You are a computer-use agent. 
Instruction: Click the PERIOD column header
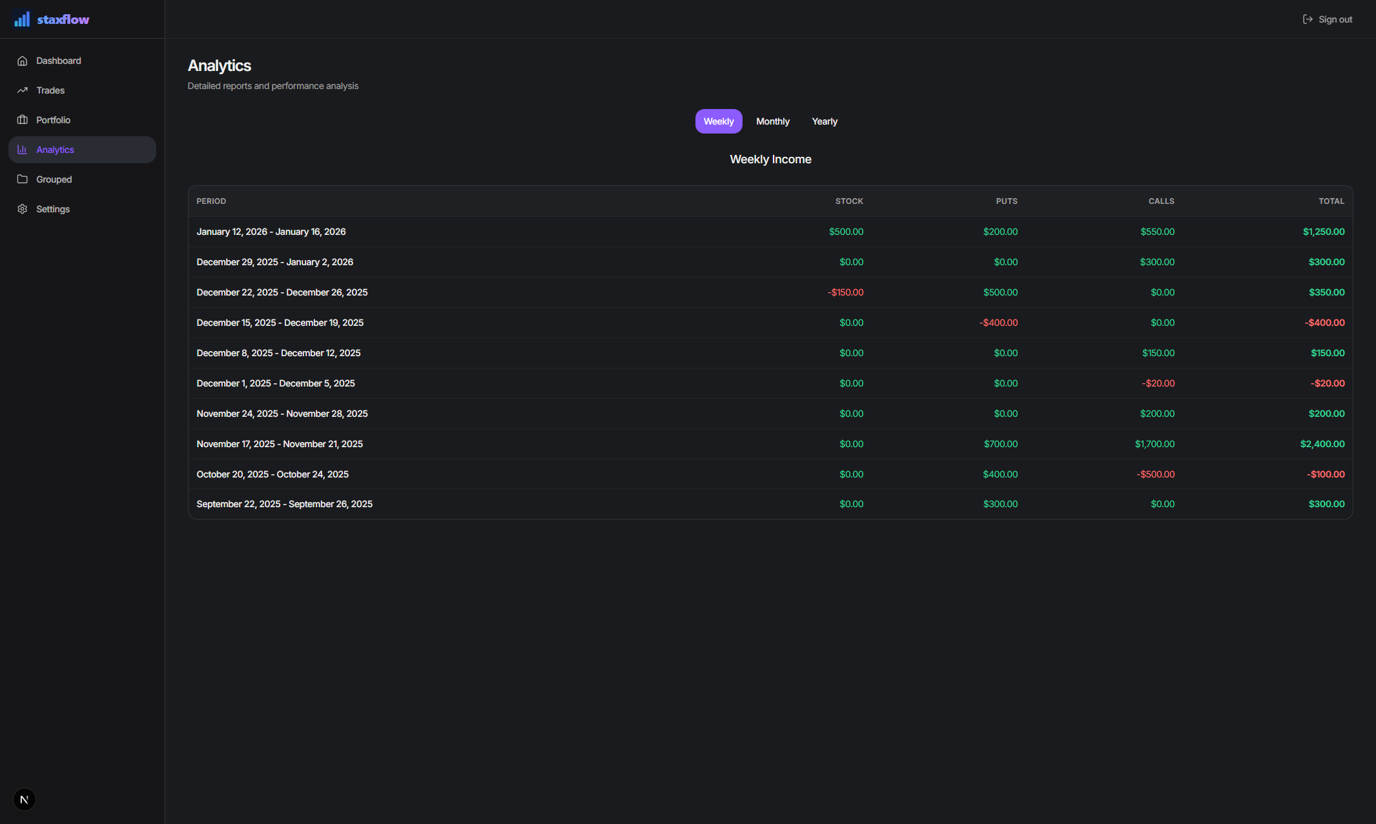[x=211, y=201]
